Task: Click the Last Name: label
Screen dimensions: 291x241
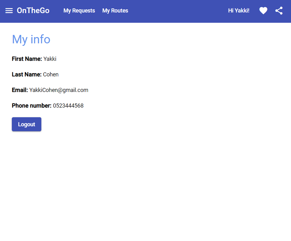Action: coord(26,75)
